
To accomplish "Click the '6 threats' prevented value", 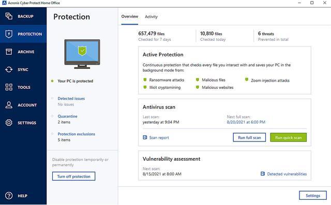I will [266, 34].
